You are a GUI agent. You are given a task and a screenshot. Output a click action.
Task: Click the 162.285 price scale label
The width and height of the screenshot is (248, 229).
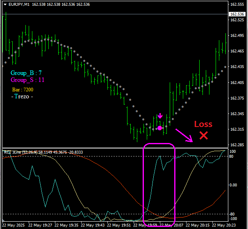pyautogui.click(x=237, y=145)
